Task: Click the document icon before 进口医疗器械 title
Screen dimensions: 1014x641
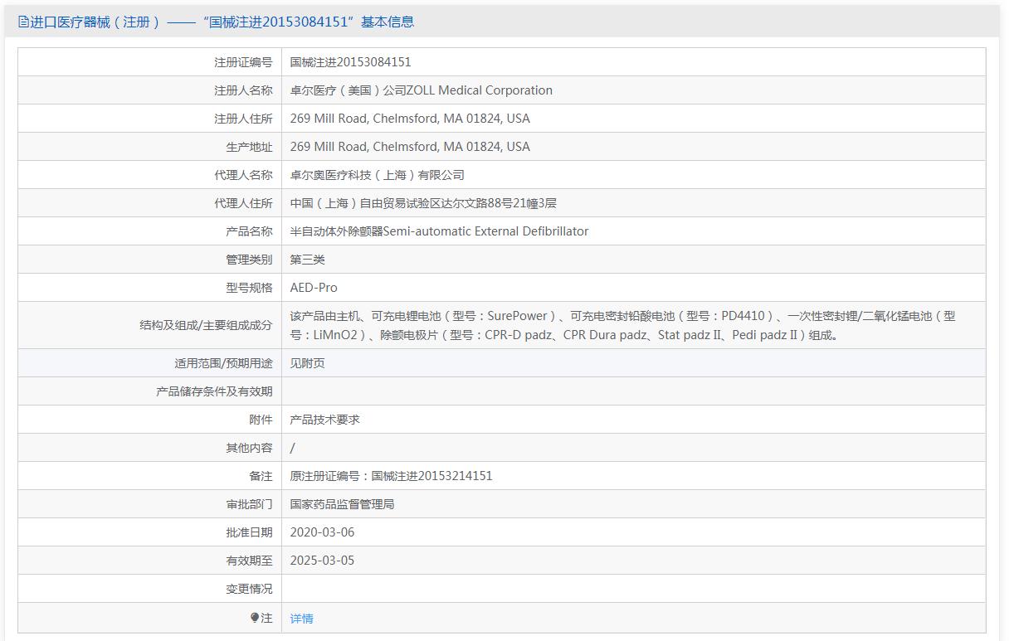Action: (22, 22)
